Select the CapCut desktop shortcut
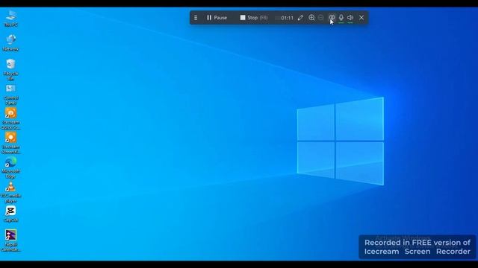The image size is (478, 268). pos(11,214)
